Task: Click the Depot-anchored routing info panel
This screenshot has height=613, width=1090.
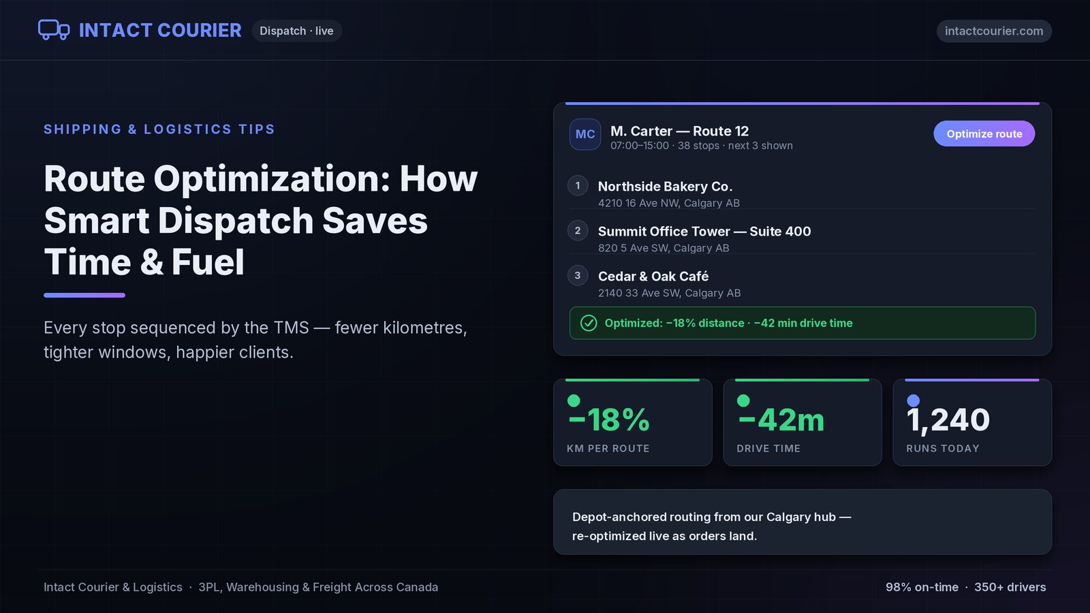Action: pyautogui.click(x=802, y=522)
